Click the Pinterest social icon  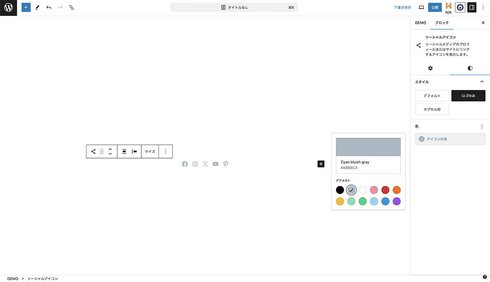tap(225, 164)
